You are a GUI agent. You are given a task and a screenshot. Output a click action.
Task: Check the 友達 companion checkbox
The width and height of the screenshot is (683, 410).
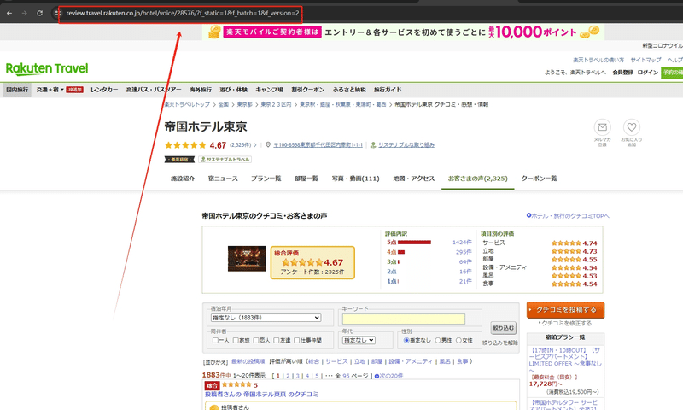click(276, 340)
